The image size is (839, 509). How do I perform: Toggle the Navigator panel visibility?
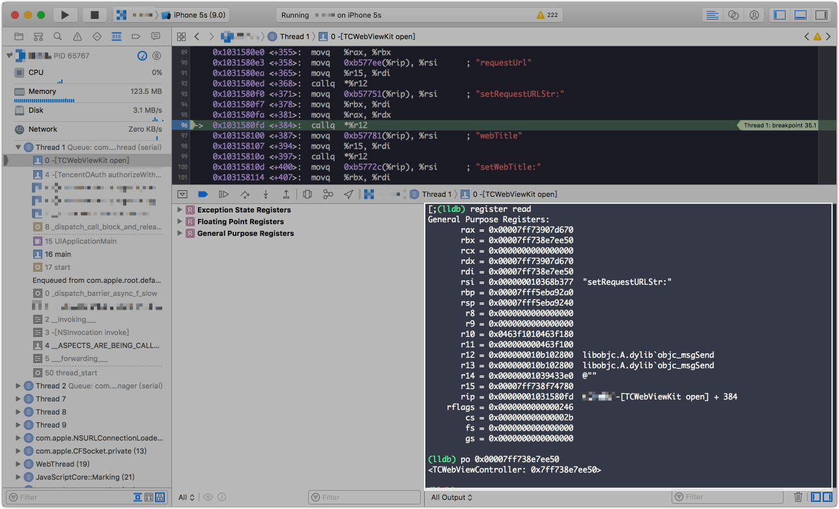pos(780,15)
